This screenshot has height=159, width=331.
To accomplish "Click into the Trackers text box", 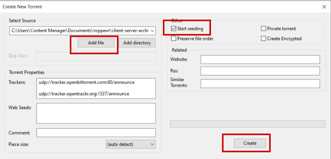I will point(96,88).
